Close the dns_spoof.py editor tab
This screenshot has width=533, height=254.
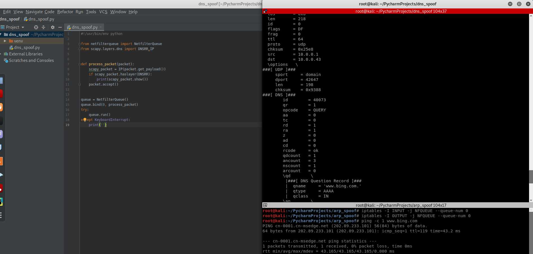[x=101, y=27]
